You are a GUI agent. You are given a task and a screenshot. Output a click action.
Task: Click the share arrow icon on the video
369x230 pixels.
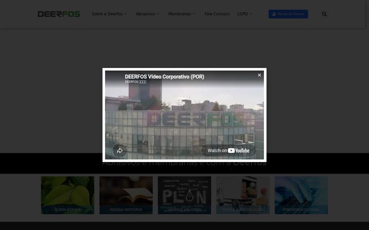pyautogui.click(x=120, y=151)
